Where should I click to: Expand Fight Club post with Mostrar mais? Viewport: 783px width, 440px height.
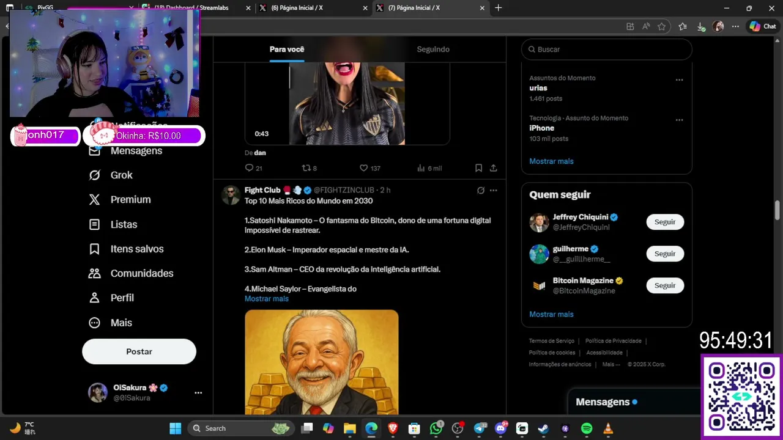tap(267, 299)
